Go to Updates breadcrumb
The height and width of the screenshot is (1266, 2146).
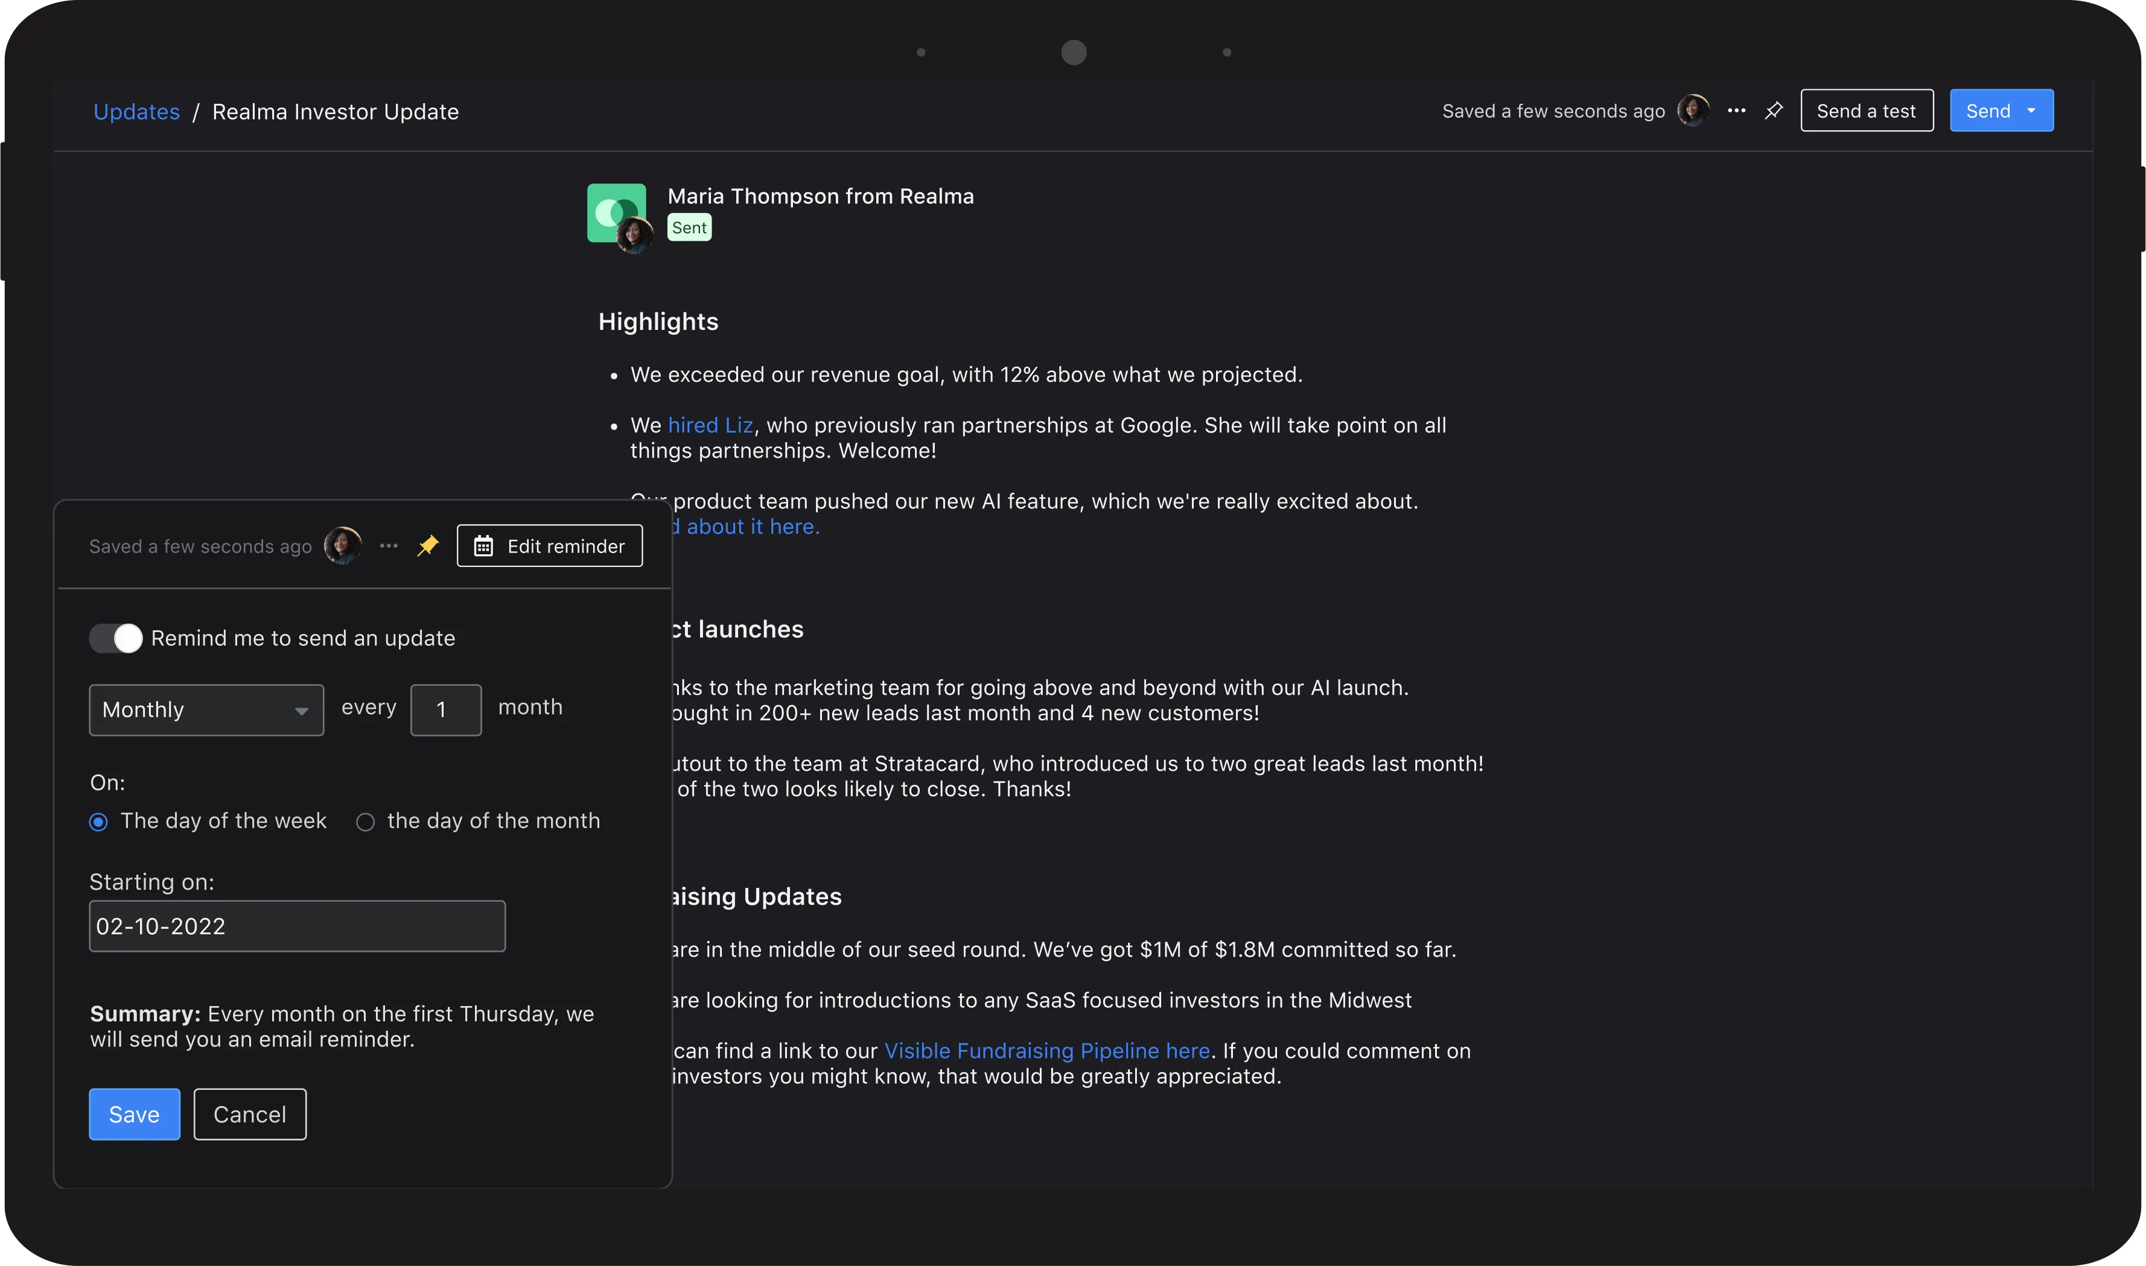136,112
